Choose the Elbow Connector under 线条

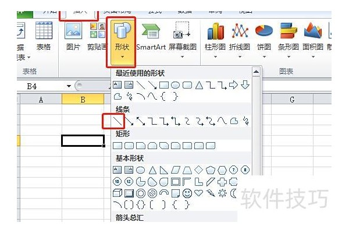pyautogui.click(x=152, y=121)
